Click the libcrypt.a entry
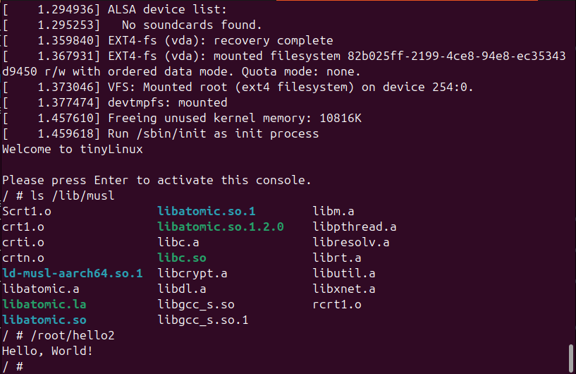This screenshot has height=374, width=576. pos(192,273)
